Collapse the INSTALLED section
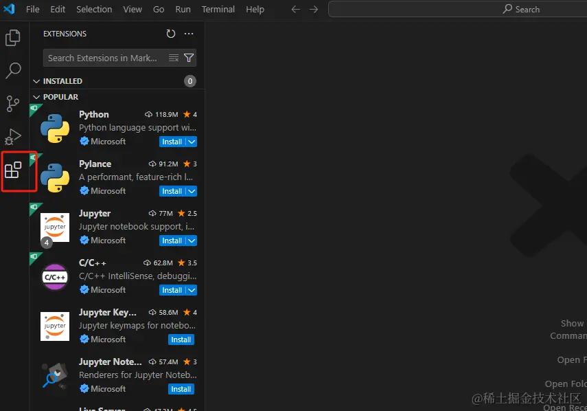Viewport: 587px width, 411px height. 36,81
